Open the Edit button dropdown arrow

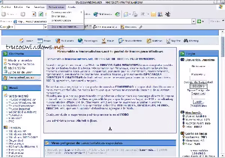(x=148, y=14)
